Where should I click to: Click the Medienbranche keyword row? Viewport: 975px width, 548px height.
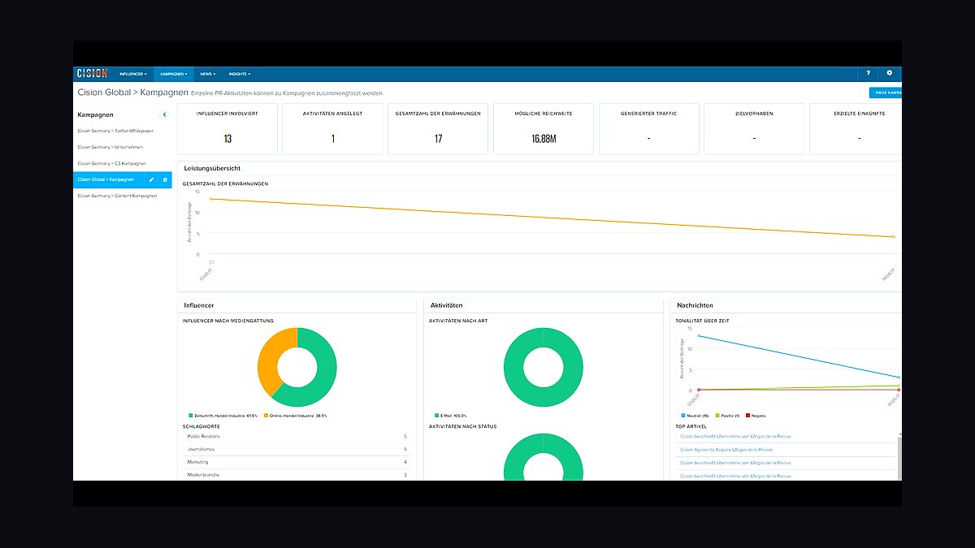297,474
